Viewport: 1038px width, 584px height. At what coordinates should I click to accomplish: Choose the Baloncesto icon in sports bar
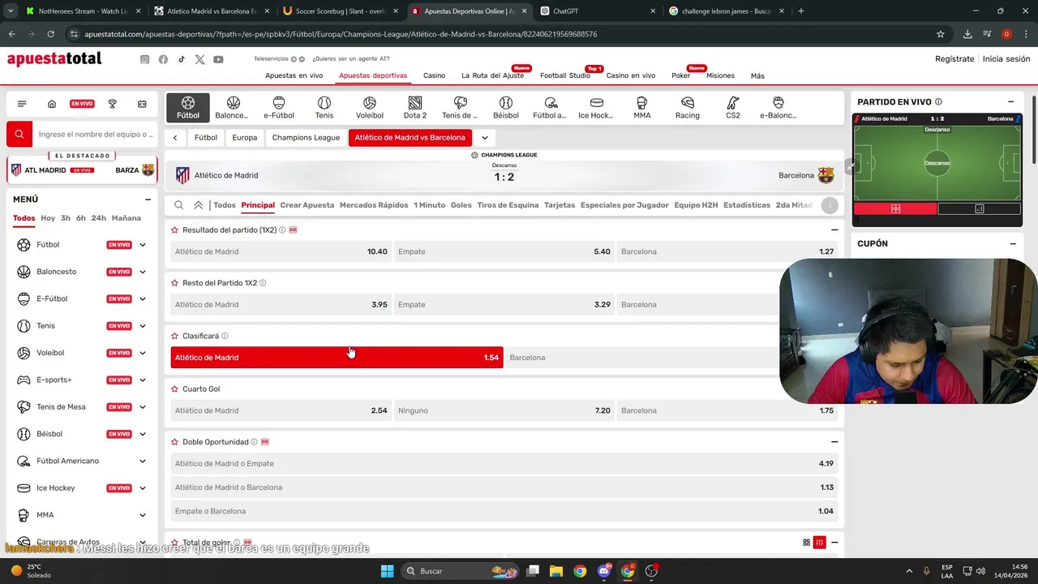[233, 108]
